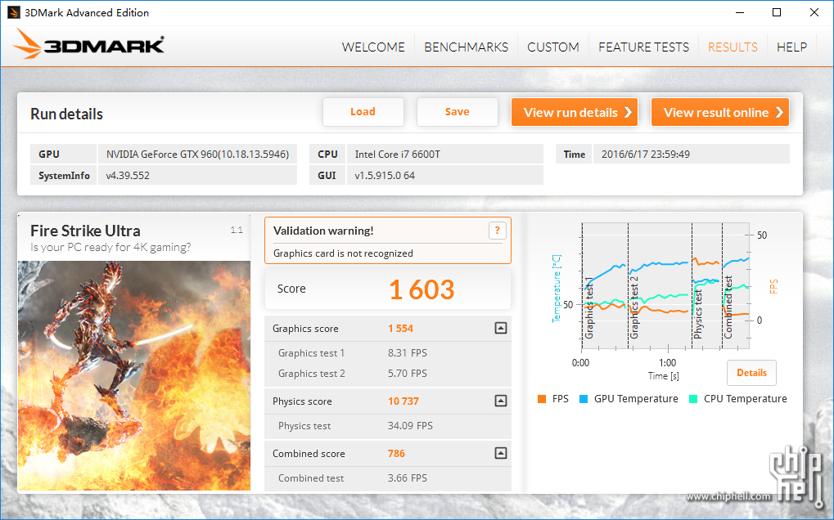Minimize the 3DMark window
Viewport: 834px width, 520px height.
pyautogui.click(x=739, y=12)
